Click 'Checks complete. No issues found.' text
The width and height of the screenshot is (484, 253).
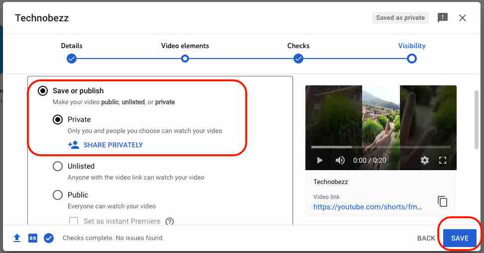113,238
